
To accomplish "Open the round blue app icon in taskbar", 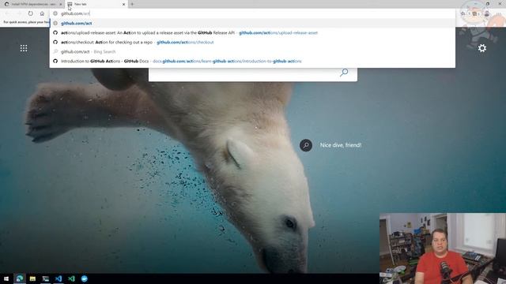I will [85, 278].
